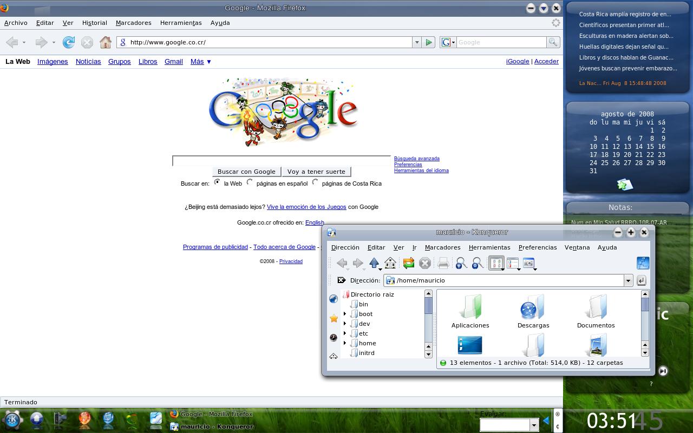Click the stop button in Firefox toolbar

(x=87, y=42)
